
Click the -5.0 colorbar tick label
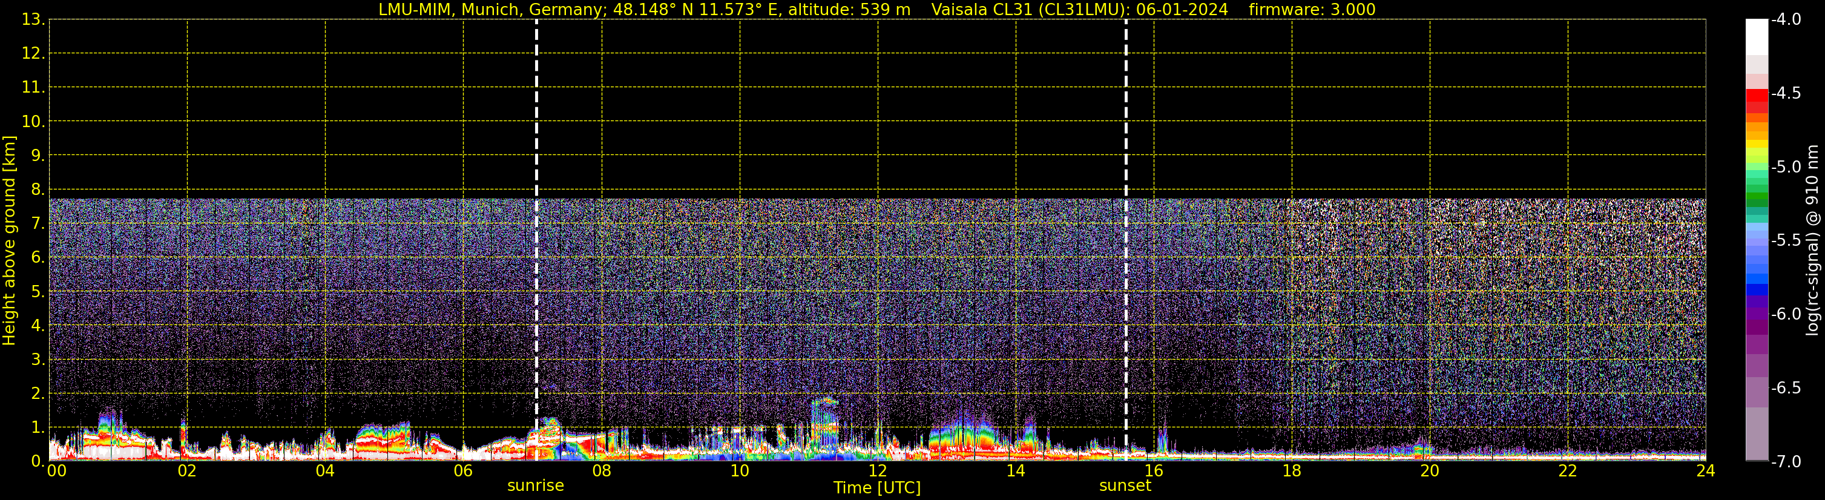pos(1785,167)
